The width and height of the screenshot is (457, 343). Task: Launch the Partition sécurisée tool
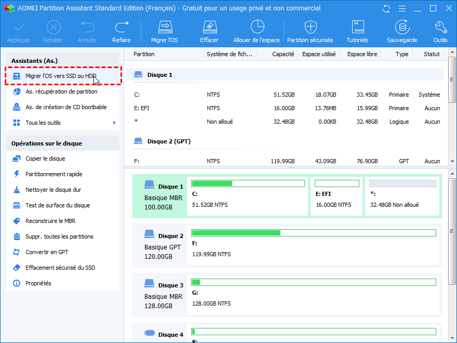tap(310, 31)
